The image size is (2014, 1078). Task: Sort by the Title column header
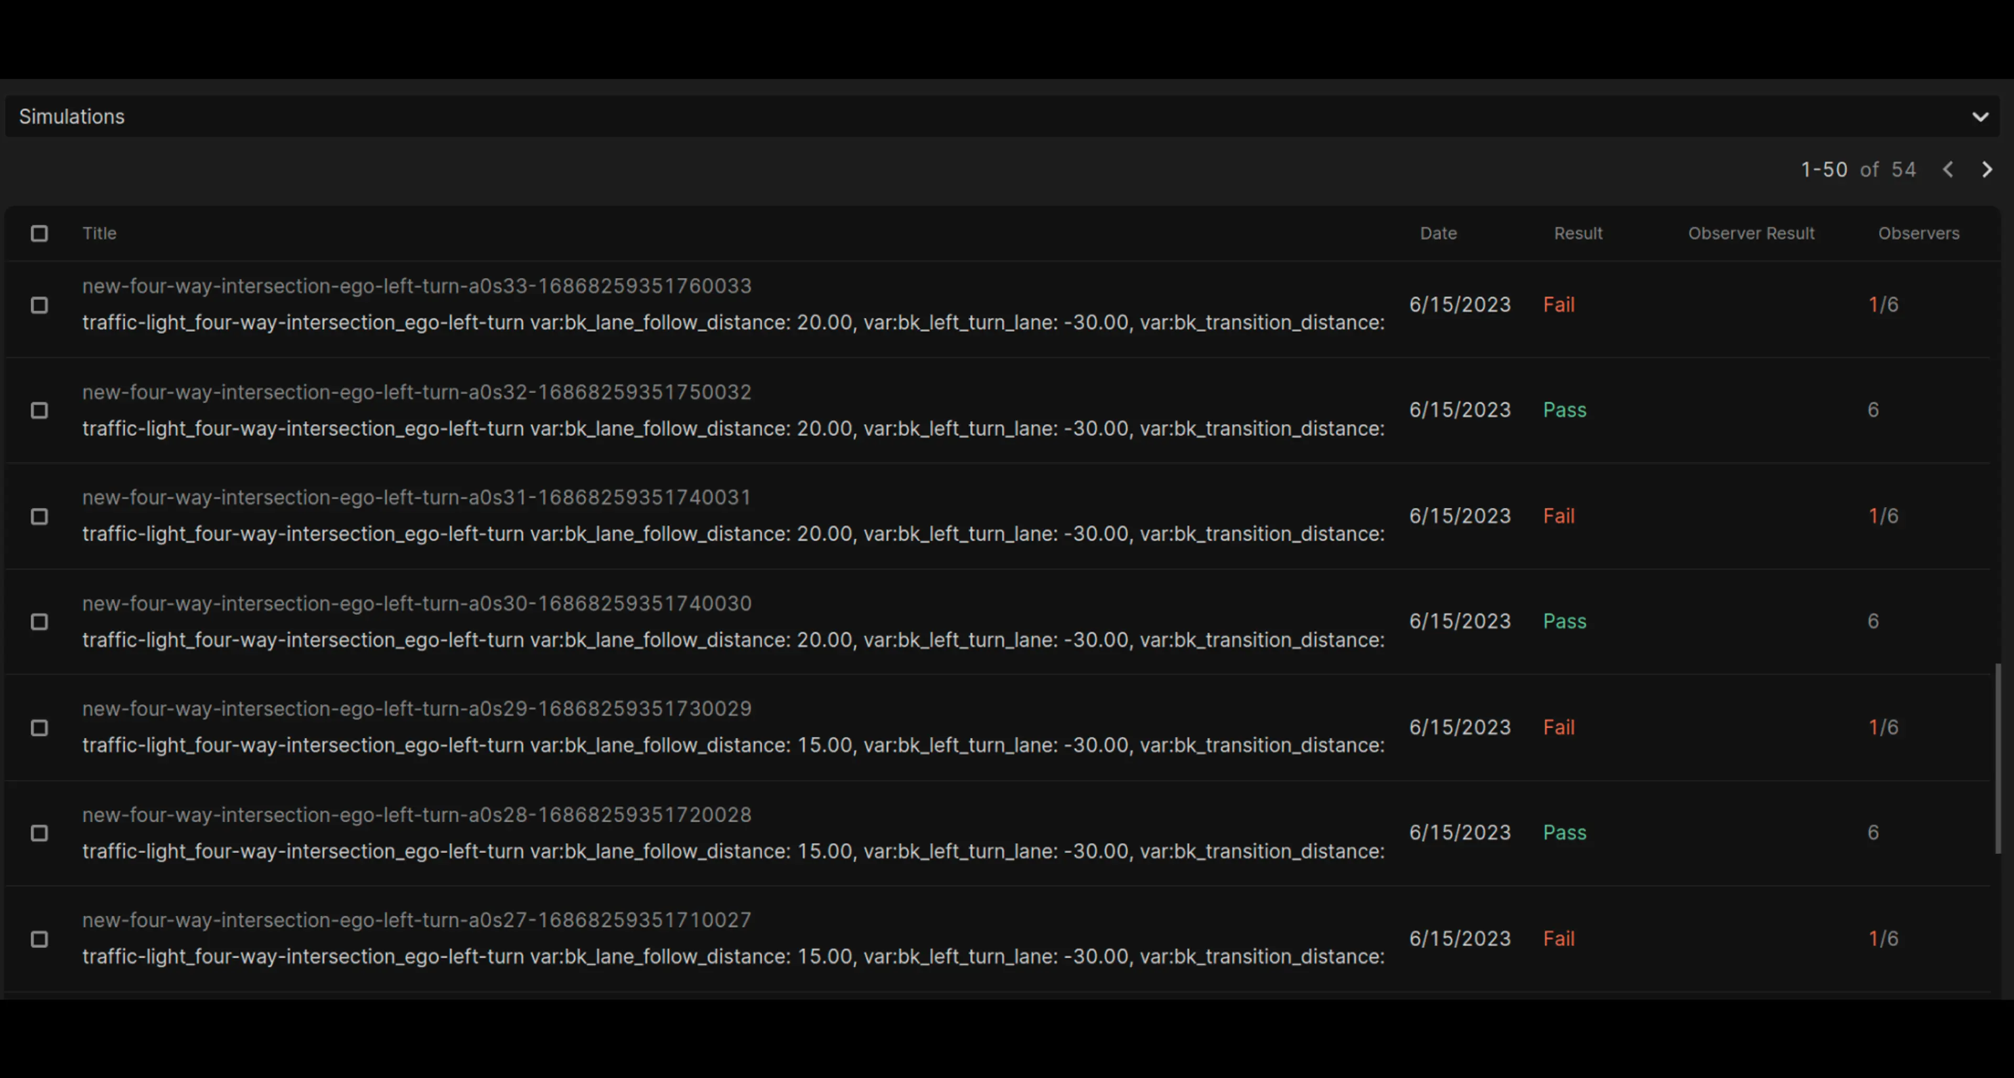(x=99, y=234)
